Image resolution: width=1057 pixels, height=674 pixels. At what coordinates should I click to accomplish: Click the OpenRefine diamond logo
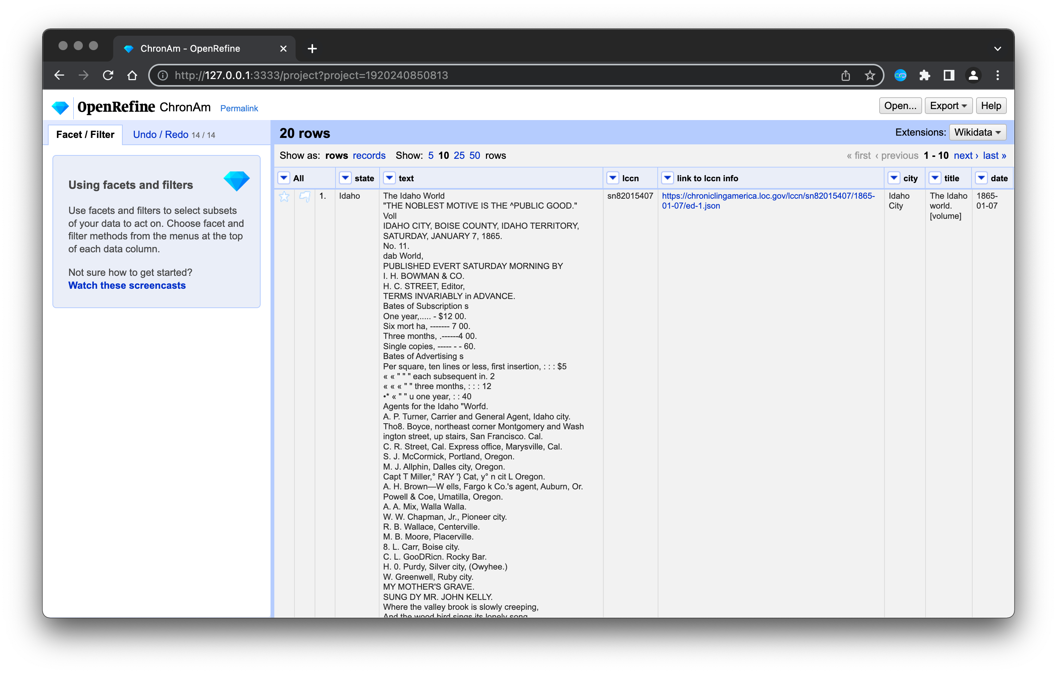pyautogui.click(x=60, y=107)
